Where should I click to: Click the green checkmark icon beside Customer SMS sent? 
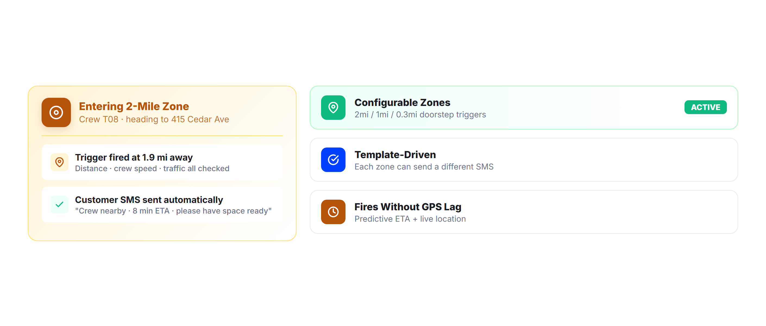pos(59,204)
